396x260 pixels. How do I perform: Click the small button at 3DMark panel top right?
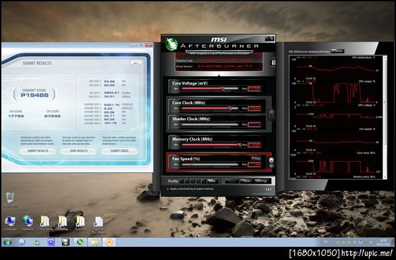click(136, 63)
